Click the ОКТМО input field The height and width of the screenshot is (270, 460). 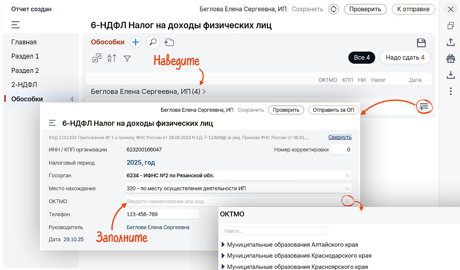(x=231, y=201)
